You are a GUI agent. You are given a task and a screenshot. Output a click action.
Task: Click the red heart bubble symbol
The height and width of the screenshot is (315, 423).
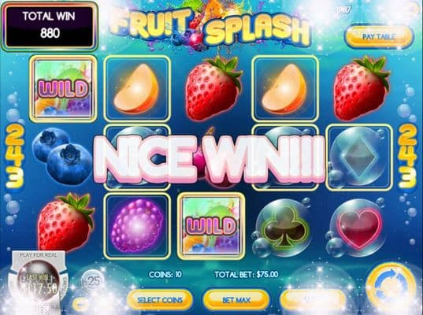[358, 228]
